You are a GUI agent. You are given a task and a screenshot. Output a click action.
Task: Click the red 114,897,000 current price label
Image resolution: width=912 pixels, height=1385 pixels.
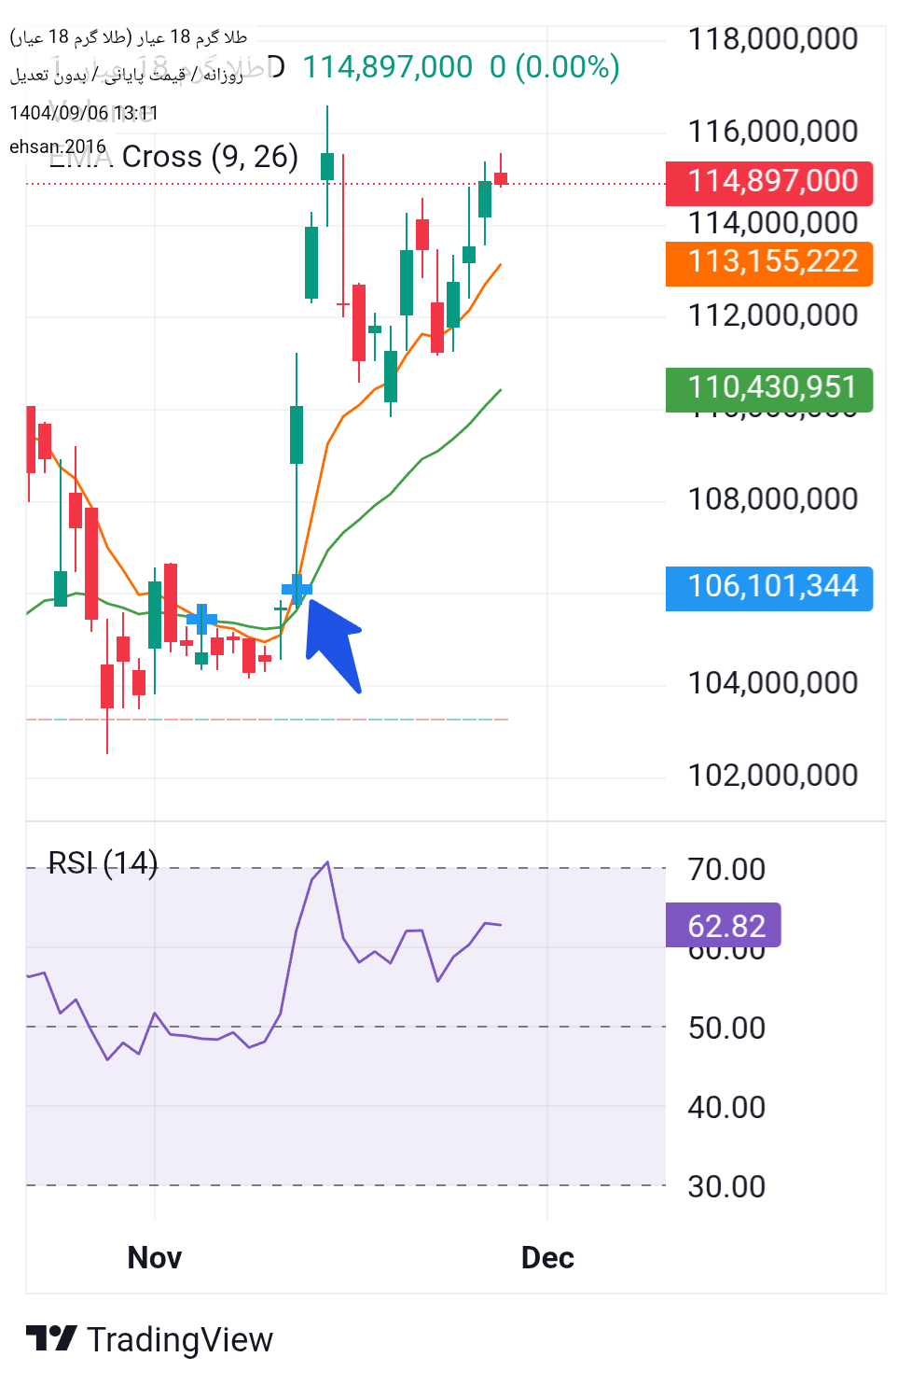768,182
